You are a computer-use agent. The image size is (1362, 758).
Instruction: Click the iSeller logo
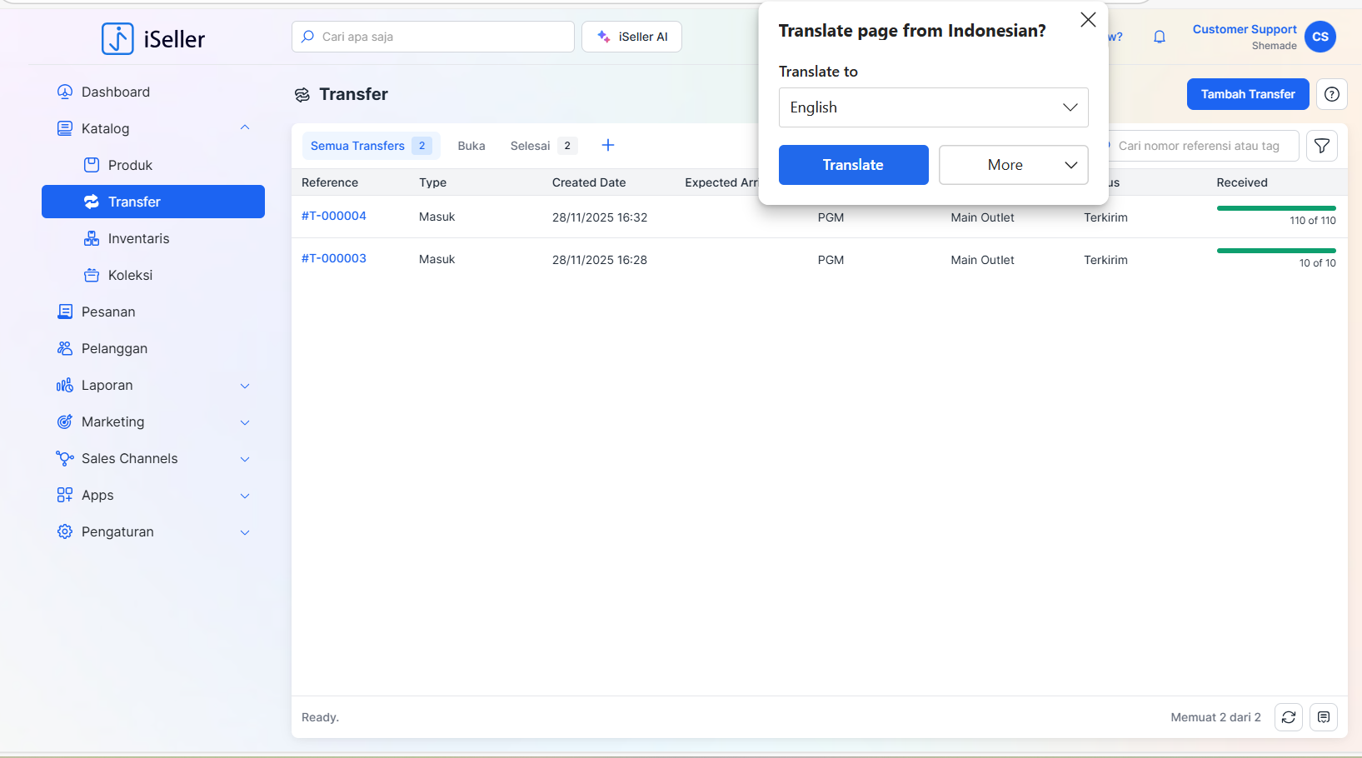[x=153, y=38]
